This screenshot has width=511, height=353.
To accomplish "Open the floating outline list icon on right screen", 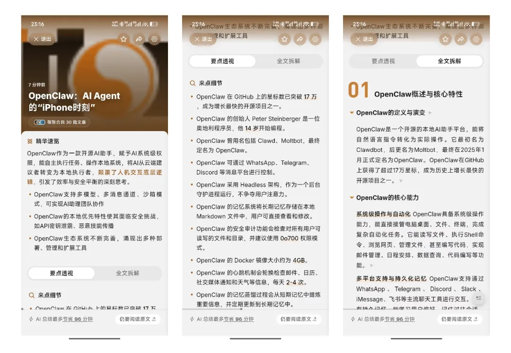I will [478, 298].
